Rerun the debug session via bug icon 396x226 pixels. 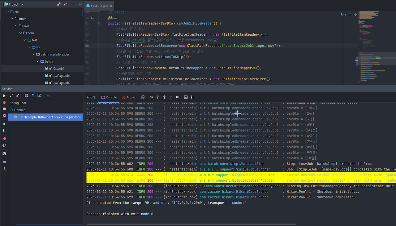coord(4,103)
